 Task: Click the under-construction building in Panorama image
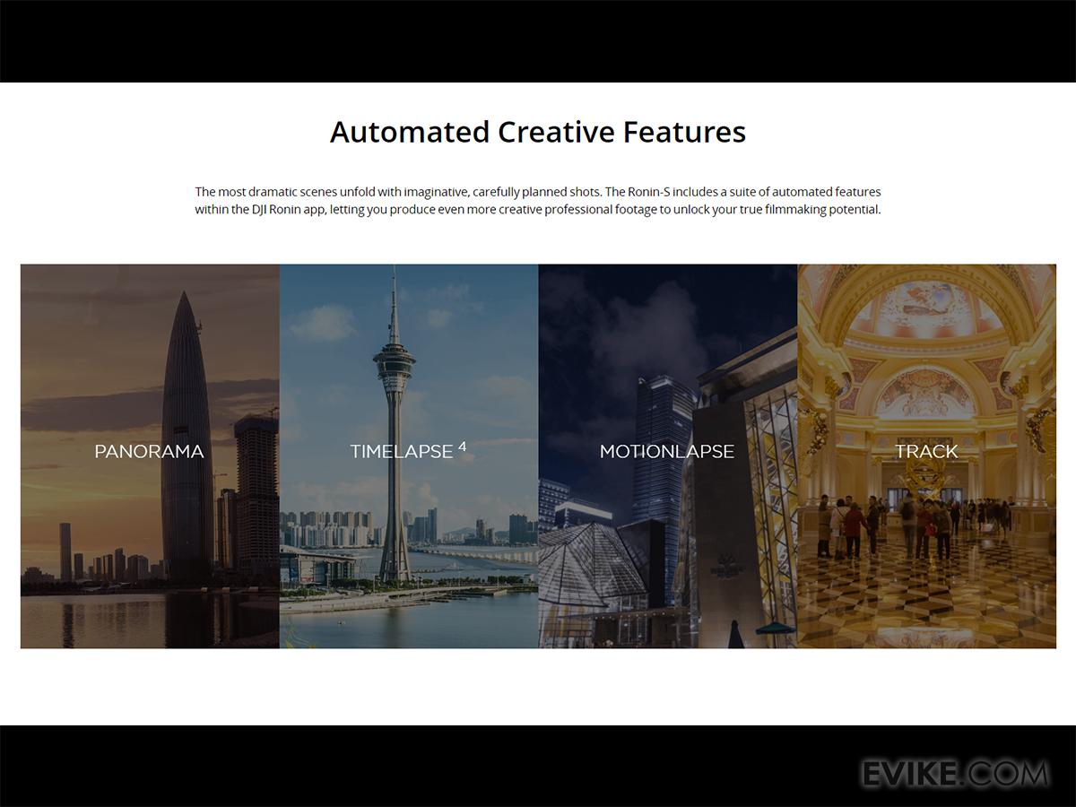(x=256, y=484)
